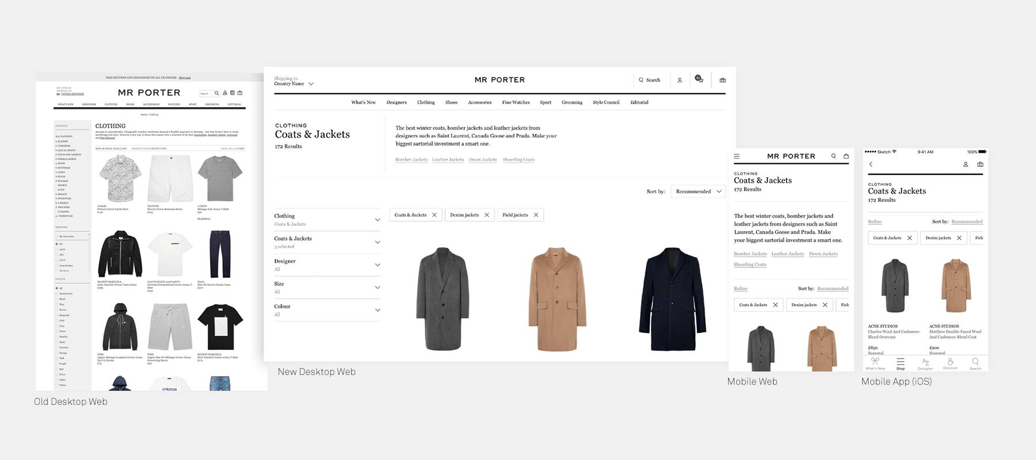Tap bag icon in Mobile App iOS header
1036x460 pixels.
[x=980, y=164]
